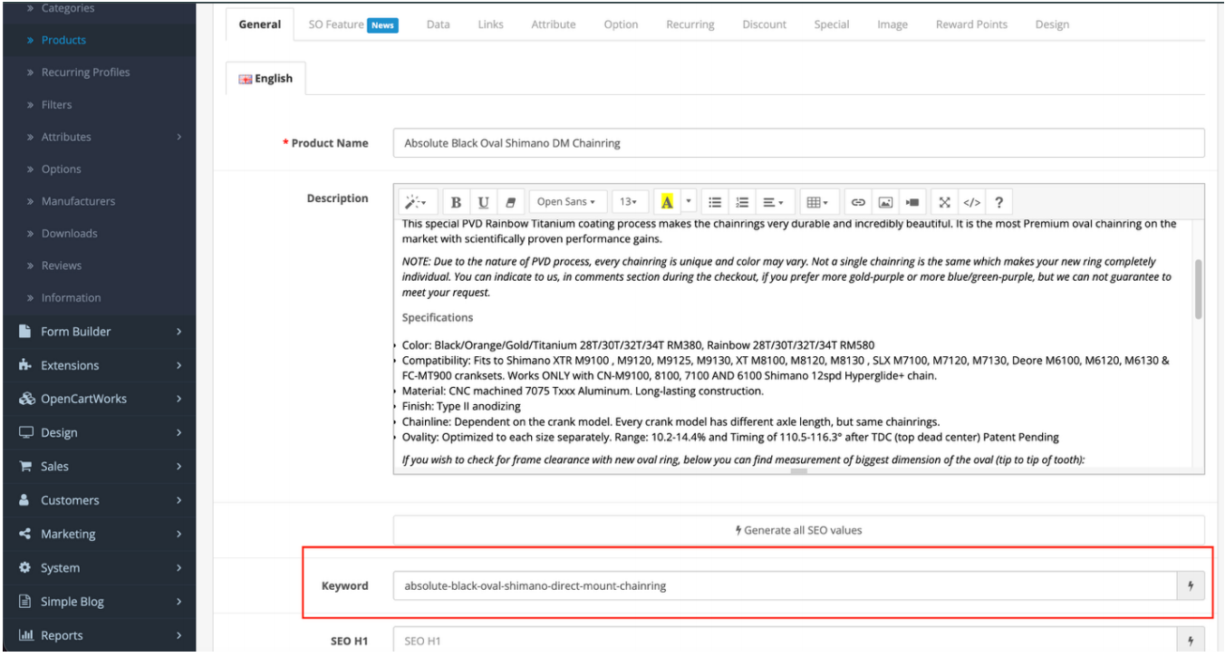The image size is (1225, 657).
Task: Insert a picture using image icon
Action: pos(887,201)
